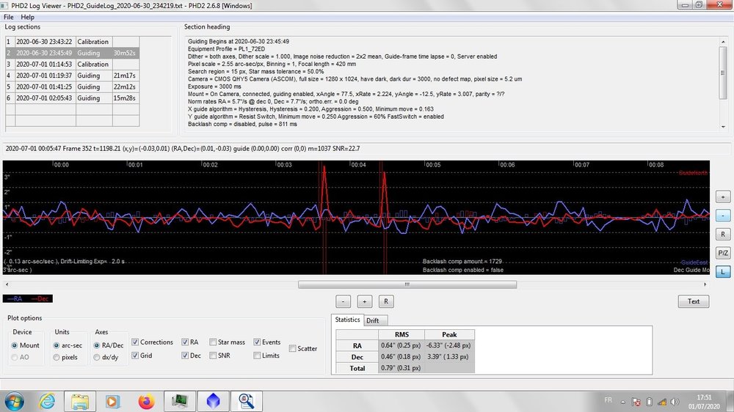Open the Windows Start button
Image resolution: width=734 pixels, height=412 pixels.
tap(13, 401)
